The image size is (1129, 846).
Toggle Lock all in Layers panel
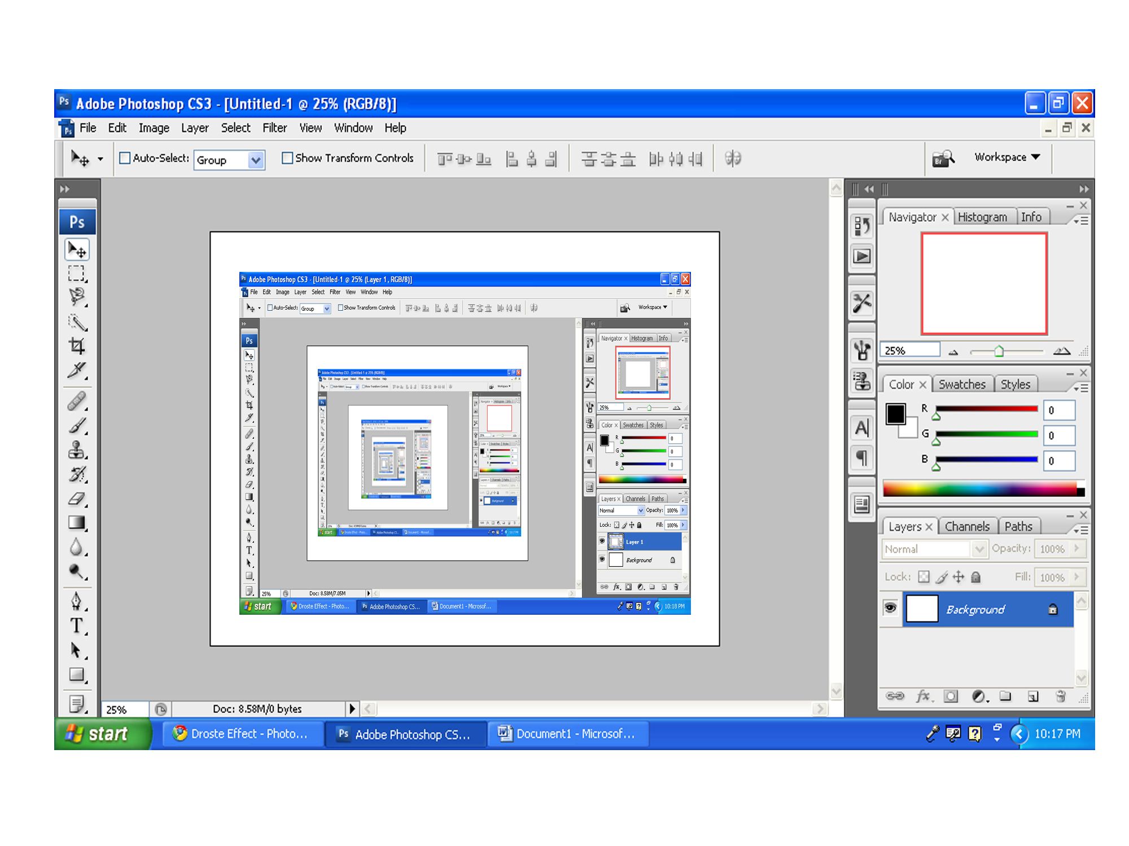976,576
